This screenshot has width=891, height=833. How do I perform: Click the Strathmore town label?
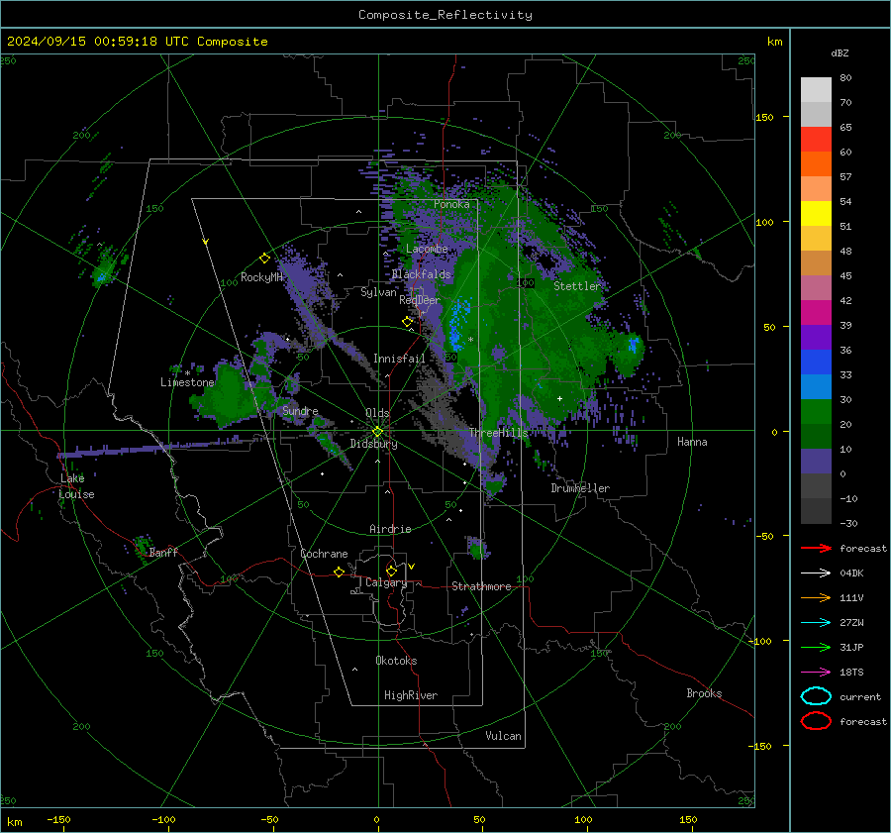pyautogui.click(x=481, y=586)
